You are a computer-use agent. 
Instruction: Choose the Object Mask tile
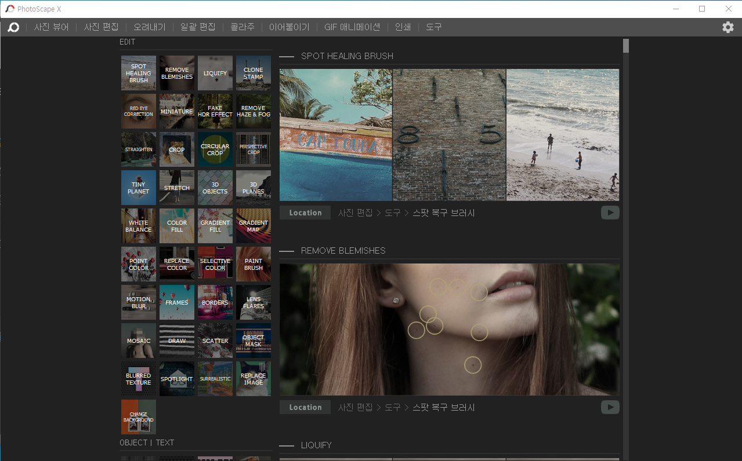pos(254,341)
